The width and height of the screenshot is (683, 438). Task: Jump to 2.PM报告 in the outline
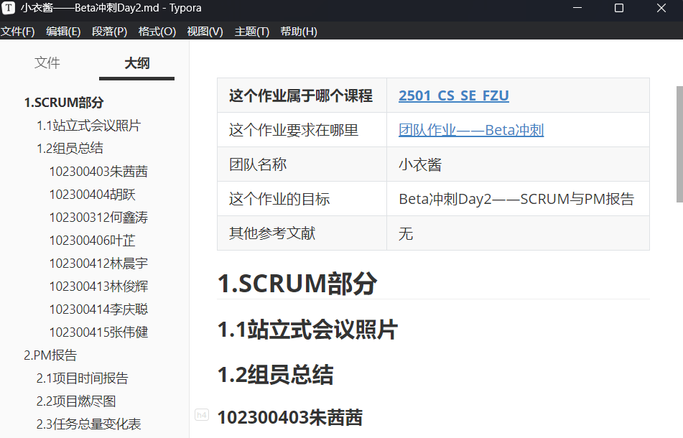(x=50, y=355)
